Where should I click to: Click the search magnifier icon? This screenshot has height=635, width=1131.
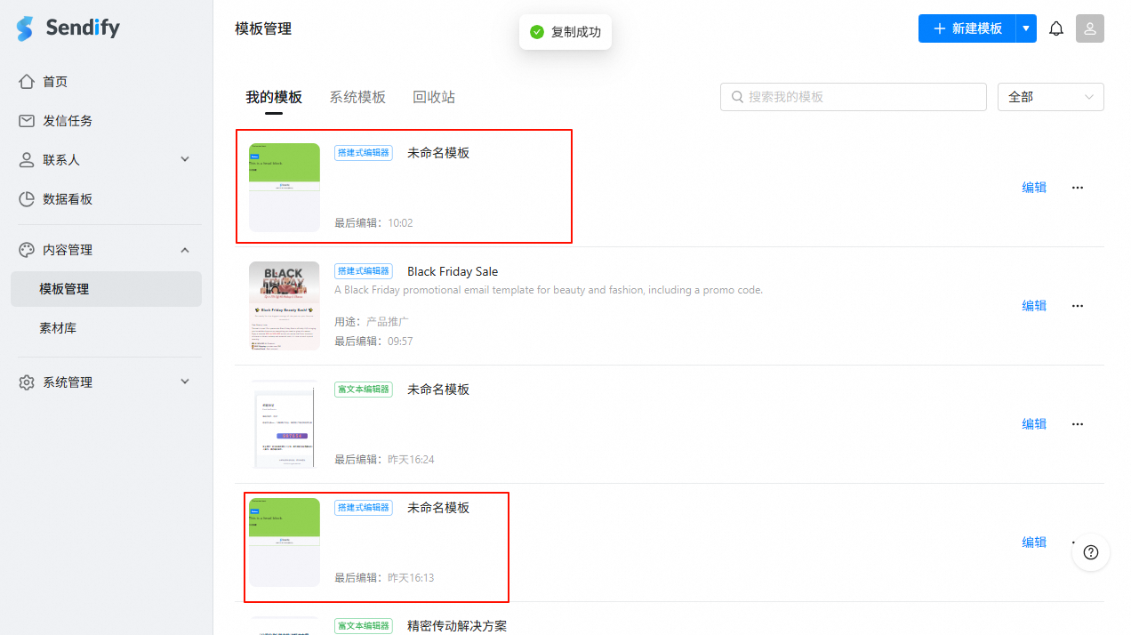(x=737, y=97)
